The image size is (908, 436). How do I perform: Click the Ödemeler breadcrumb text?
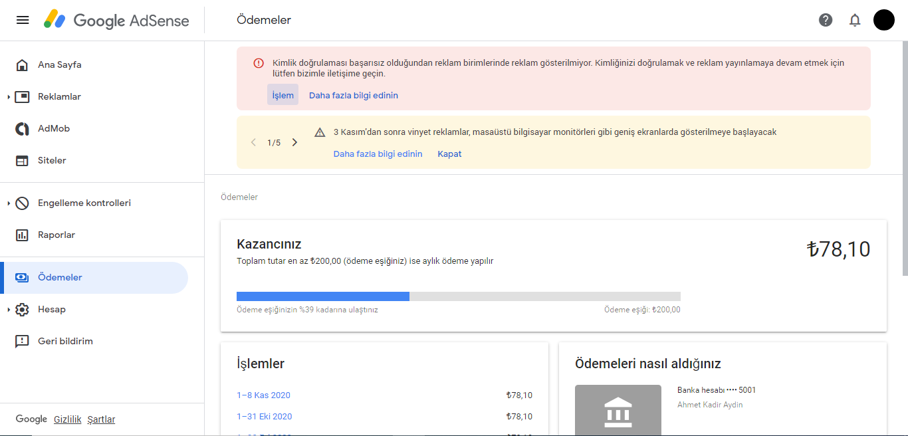tap(239, 197)
